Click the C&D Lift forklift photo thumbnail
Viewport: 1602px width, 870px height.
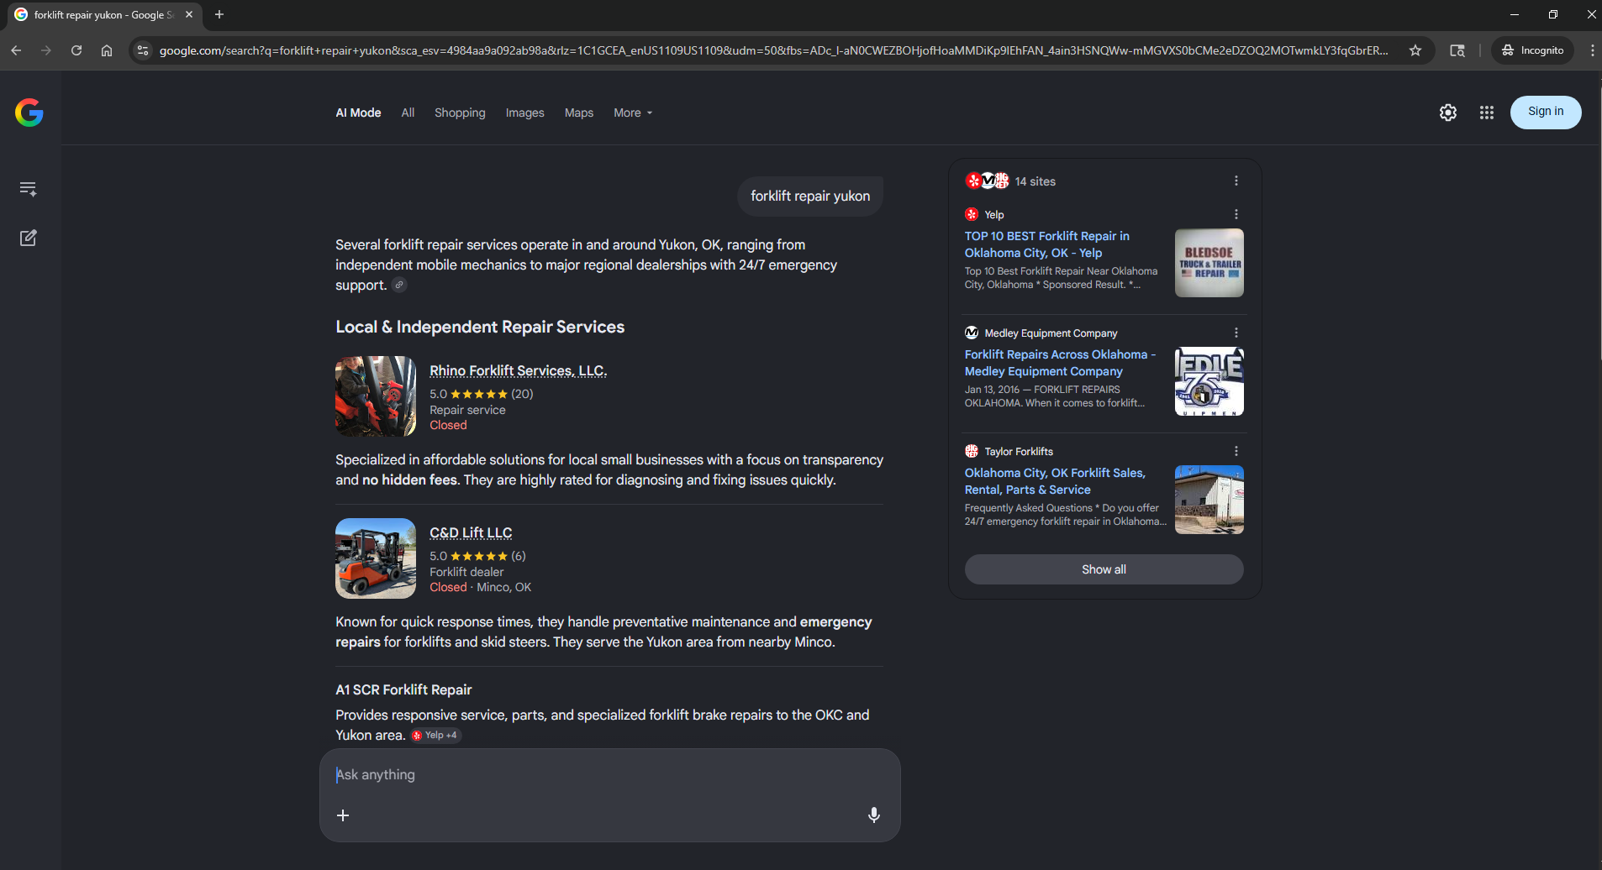coord(376,558)
